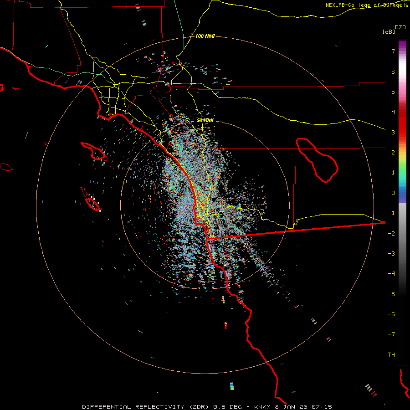
Task: Click the 2 tick label on the scale
Action: click(393, 153)
